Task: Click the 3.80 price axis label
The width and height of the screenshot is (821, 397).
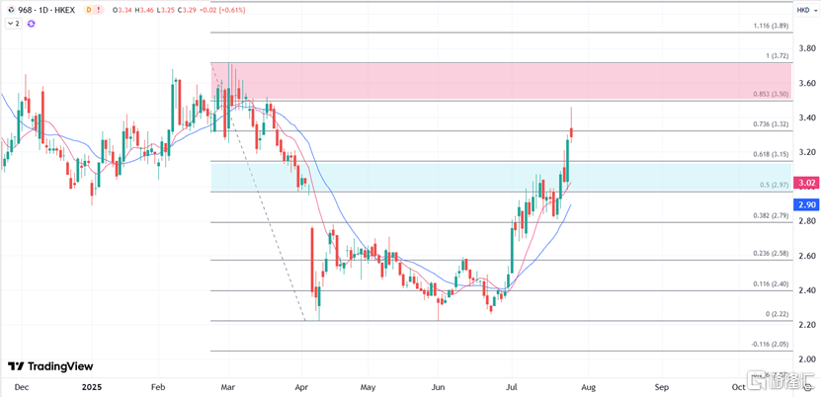Action: click(806, 48)
